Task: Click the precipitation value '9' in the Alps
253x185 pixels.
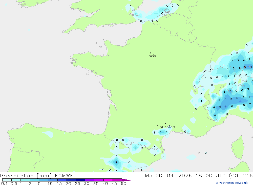Action: tap(230, 91)
